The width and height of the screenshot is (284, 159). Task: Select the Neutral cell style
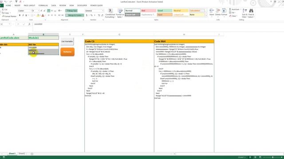181,11
